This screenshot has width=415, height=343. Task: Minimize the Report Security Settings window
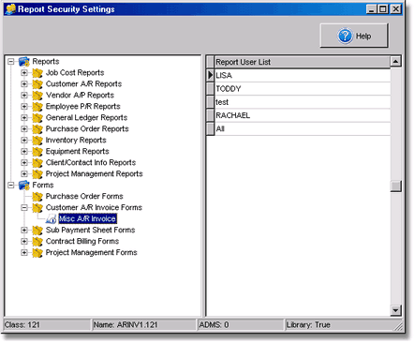coord(372,9)
